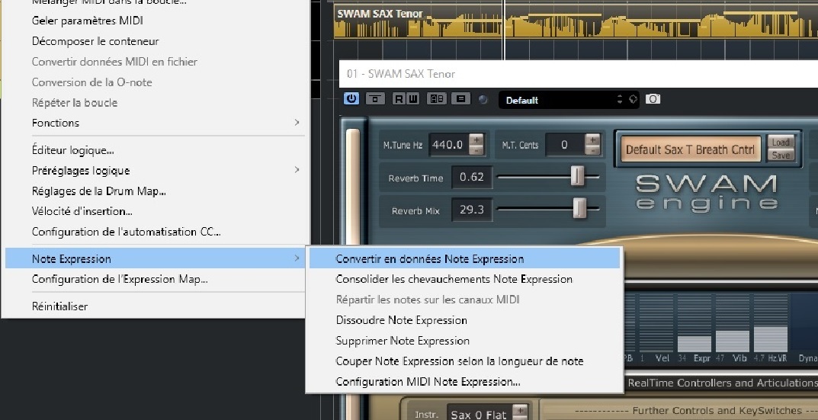Select Convertir données MIDI en fichier

[x=156, y=62]
